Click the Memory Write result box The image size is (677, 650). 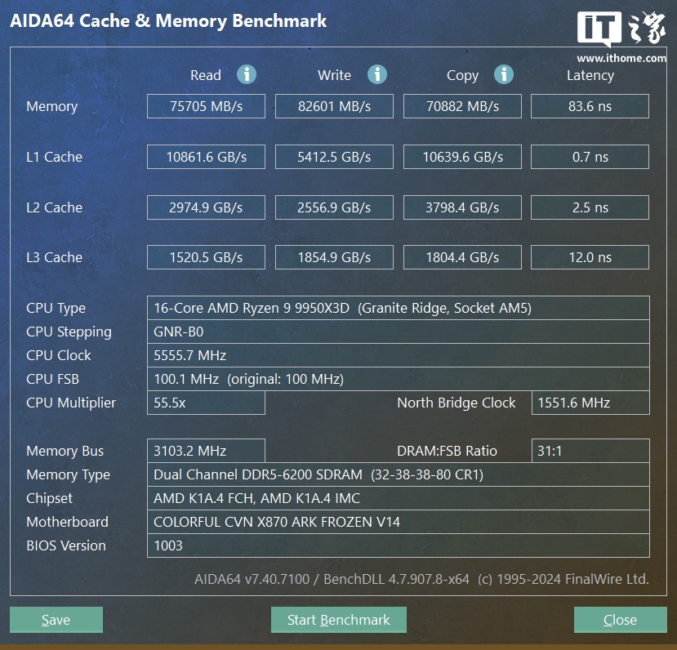point(334,106)
